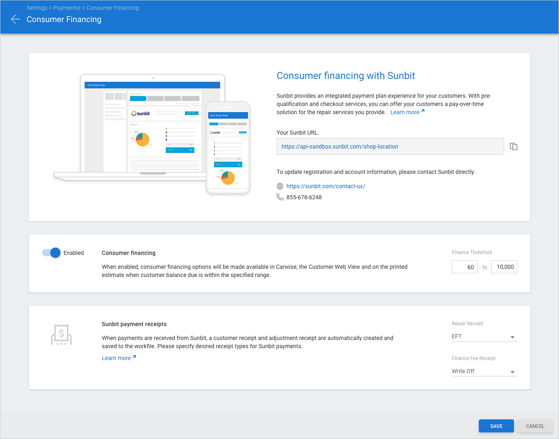This screenshot has width=559, height=439.
Task: Click the Your Sunbit URL label
Action: tap(298, 133)
